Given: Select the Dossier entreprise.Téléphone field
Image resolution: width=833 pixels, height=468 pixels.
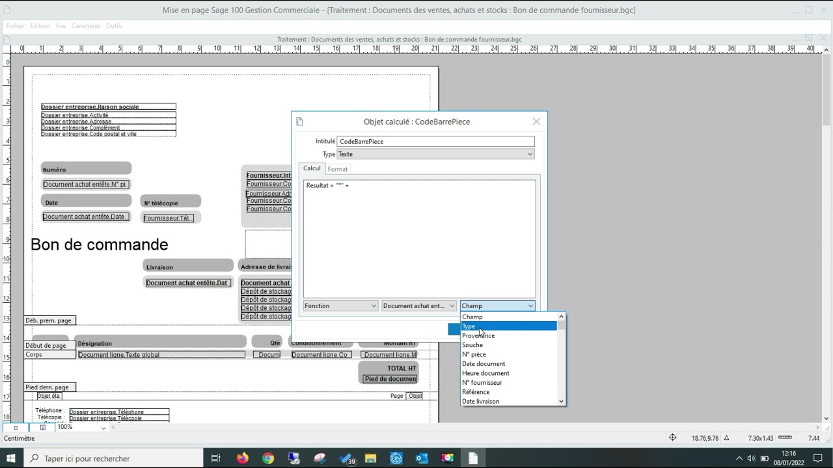Looking at the screenshot, I should tap(119, 412).
